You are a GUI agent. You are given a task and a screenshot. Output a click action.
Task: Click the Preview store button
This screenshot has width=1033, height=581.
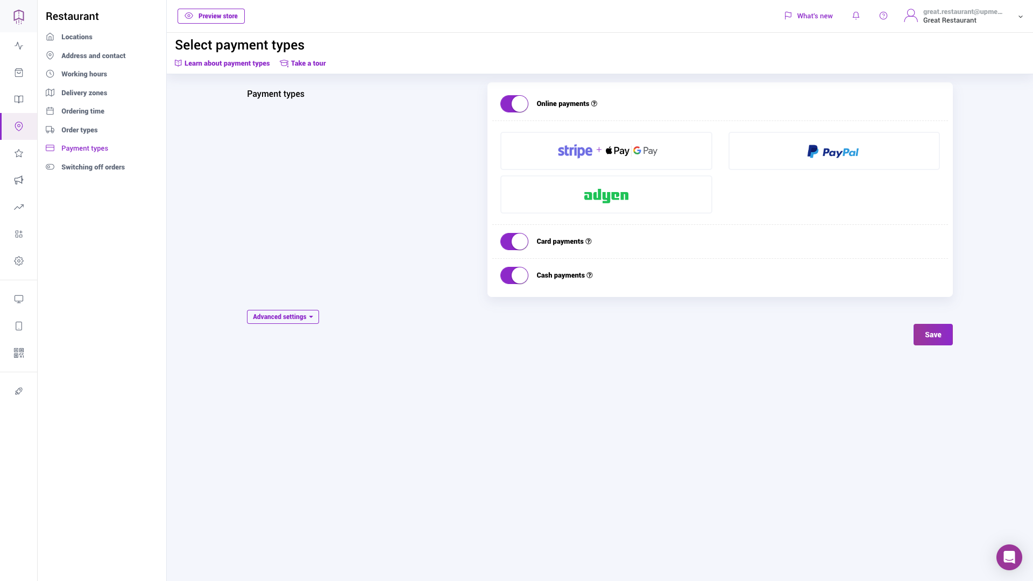coord(211,16)
